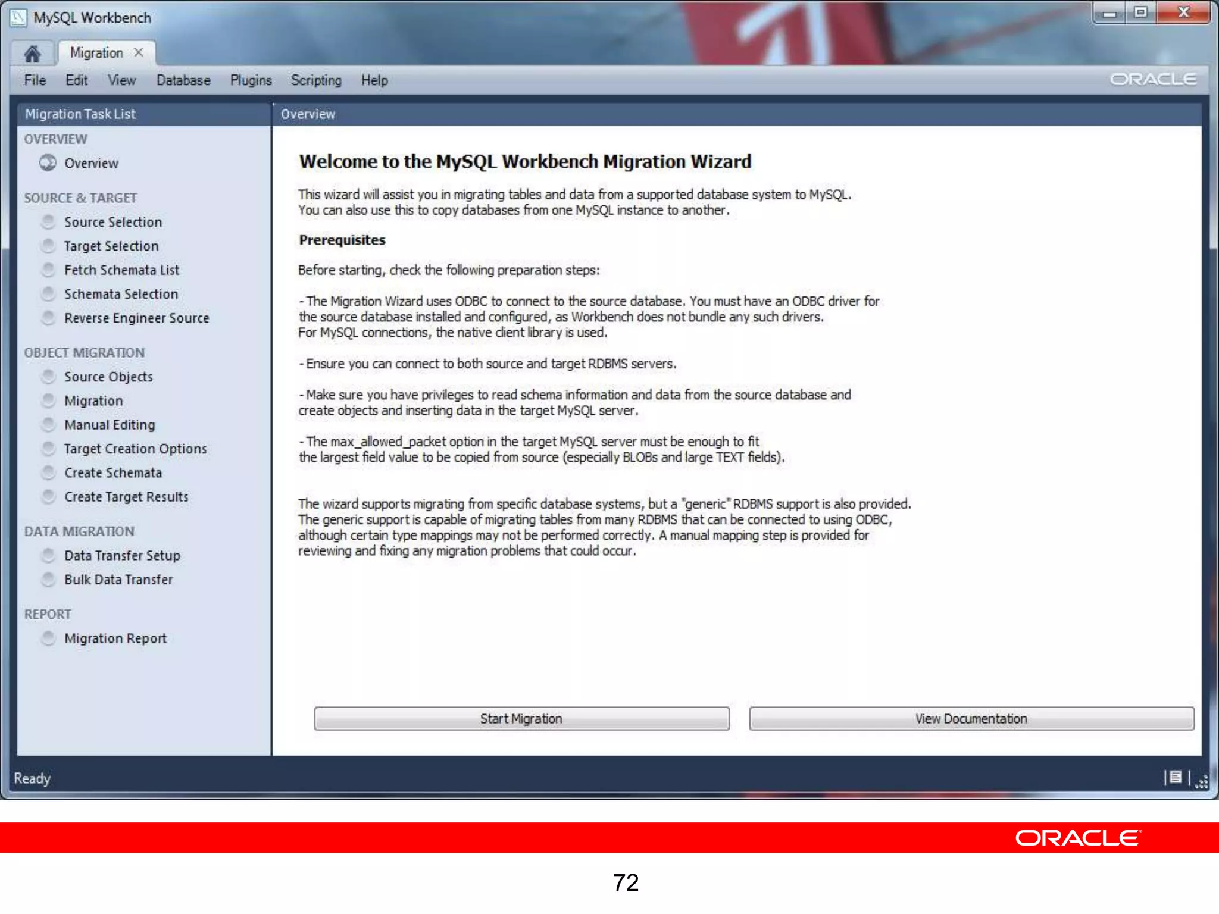Select 'Bulk Data Transfer' task text
Viewport: 1219px width, 914px height.
pyautogui.click(x=118, y=580)
